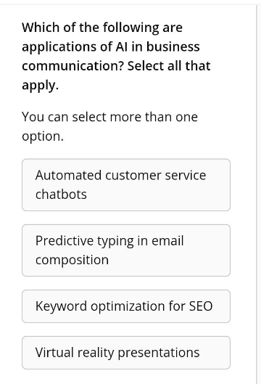The height and width of the screenshot is (384, 261).
Task: Choose the Keyword optimization for SEO answer
Action: [x=126, y=306]
